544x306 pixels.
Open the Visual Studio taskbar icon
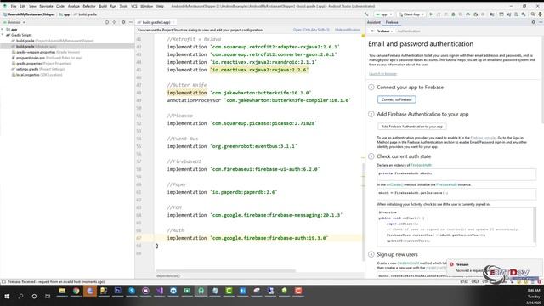point(159,291)
